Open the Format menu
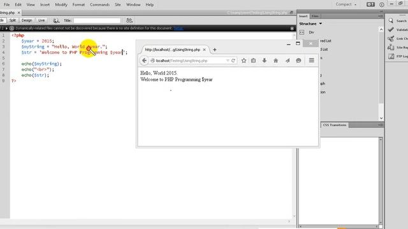 click(78, 4)
